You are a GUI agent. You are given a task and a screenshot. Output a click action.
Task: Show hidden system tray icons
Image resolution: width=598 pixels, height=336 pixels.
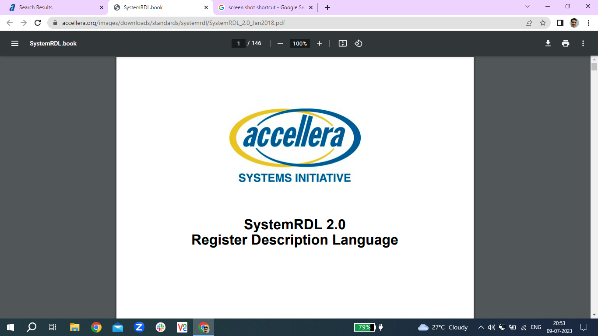coord(481,327)
